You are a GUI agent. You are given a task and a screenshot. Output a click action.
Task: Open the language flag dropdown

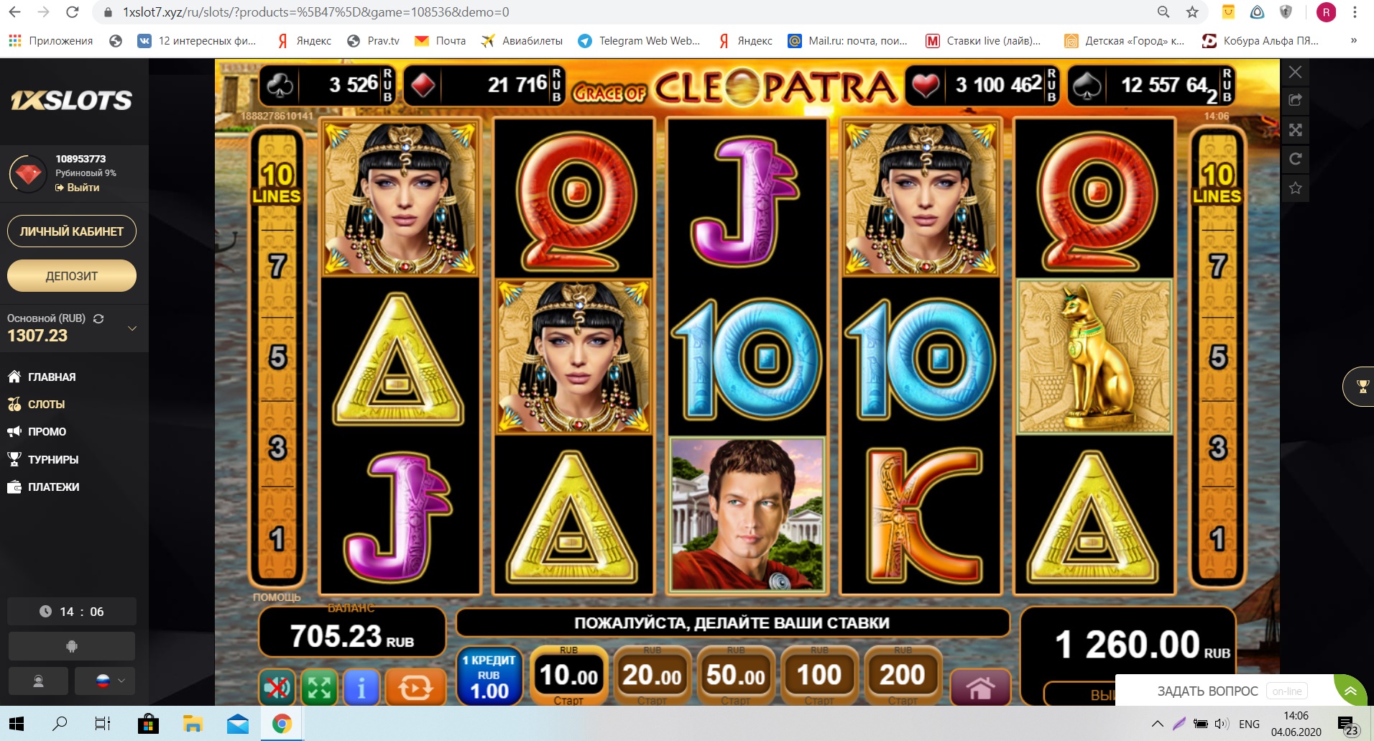(x=110, y=681)
